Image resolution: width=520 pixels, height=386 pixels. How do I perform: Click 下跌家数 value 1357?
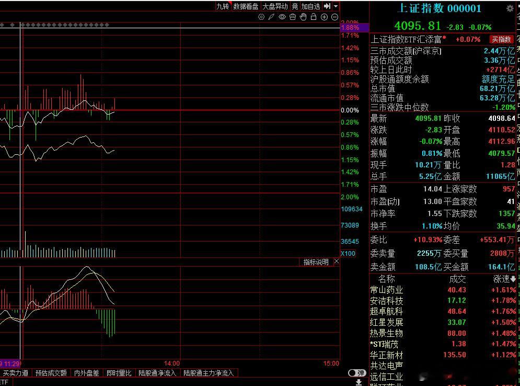point(507,213)
